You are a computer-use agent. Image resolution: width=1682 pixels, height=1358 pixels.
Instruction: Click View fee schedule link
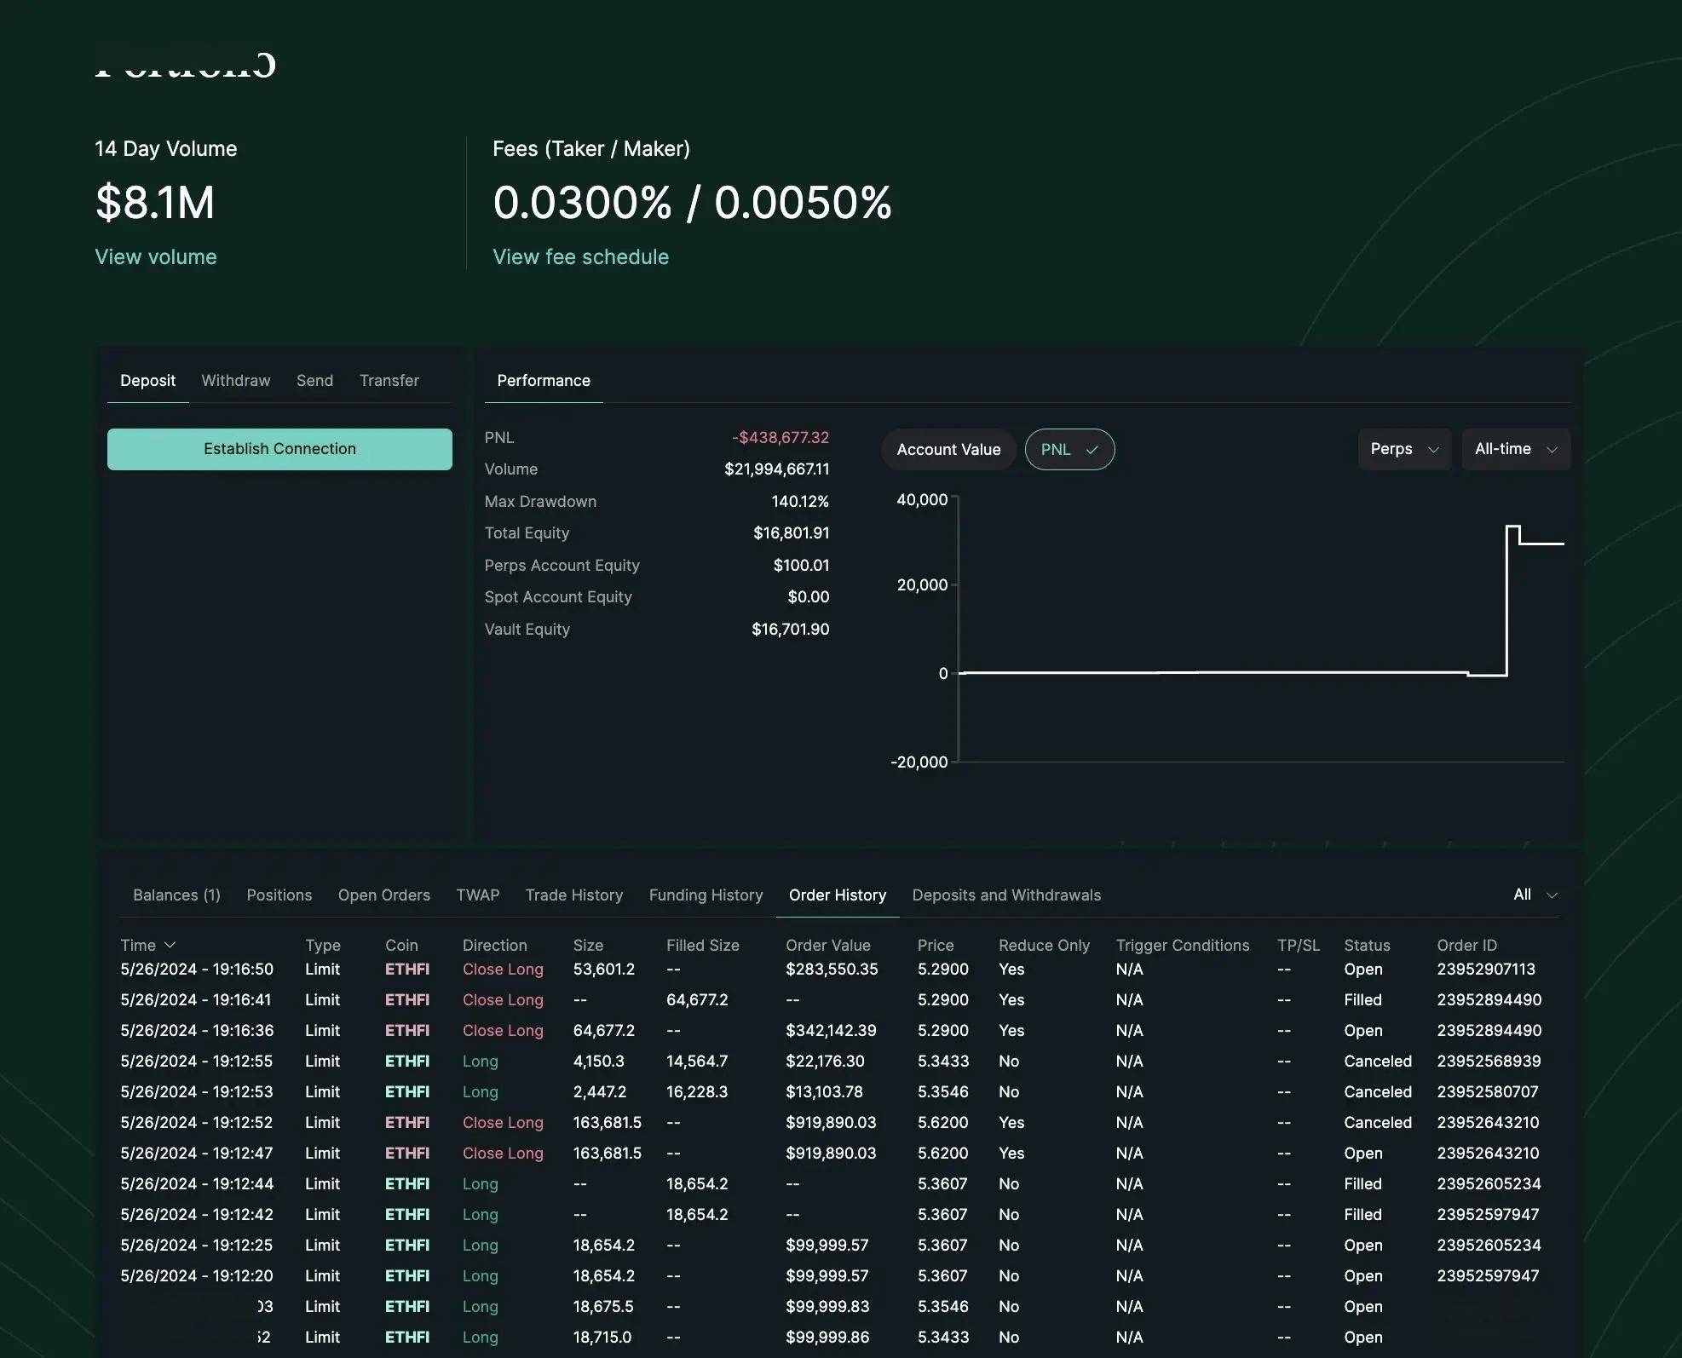click(x=580, y=256)
